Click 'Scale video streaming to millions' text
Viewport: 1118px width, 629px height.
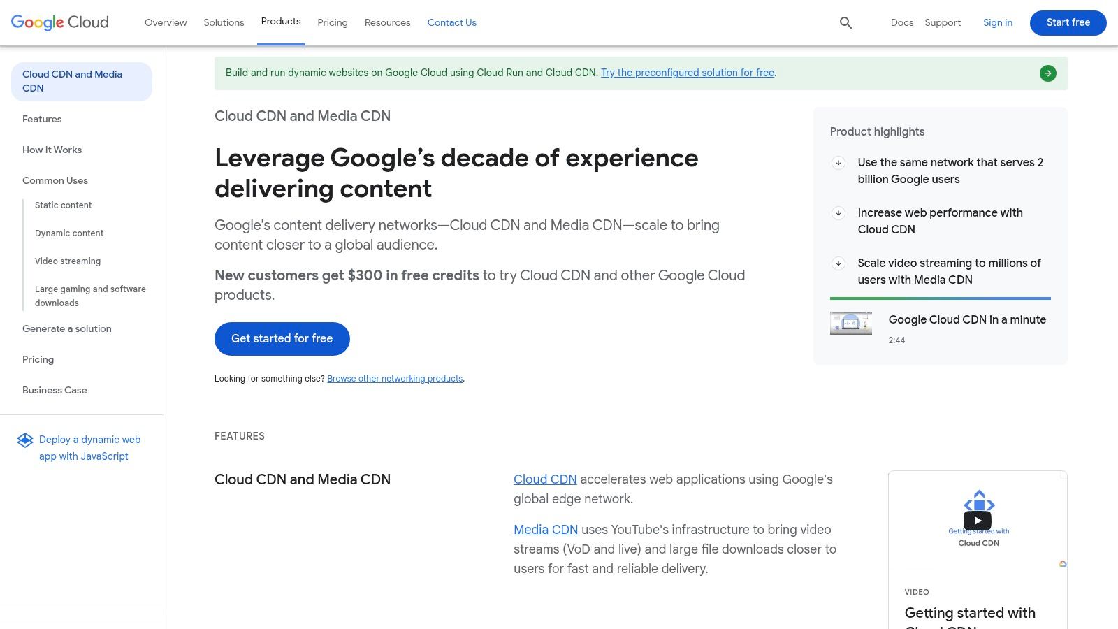click(949, 271)
